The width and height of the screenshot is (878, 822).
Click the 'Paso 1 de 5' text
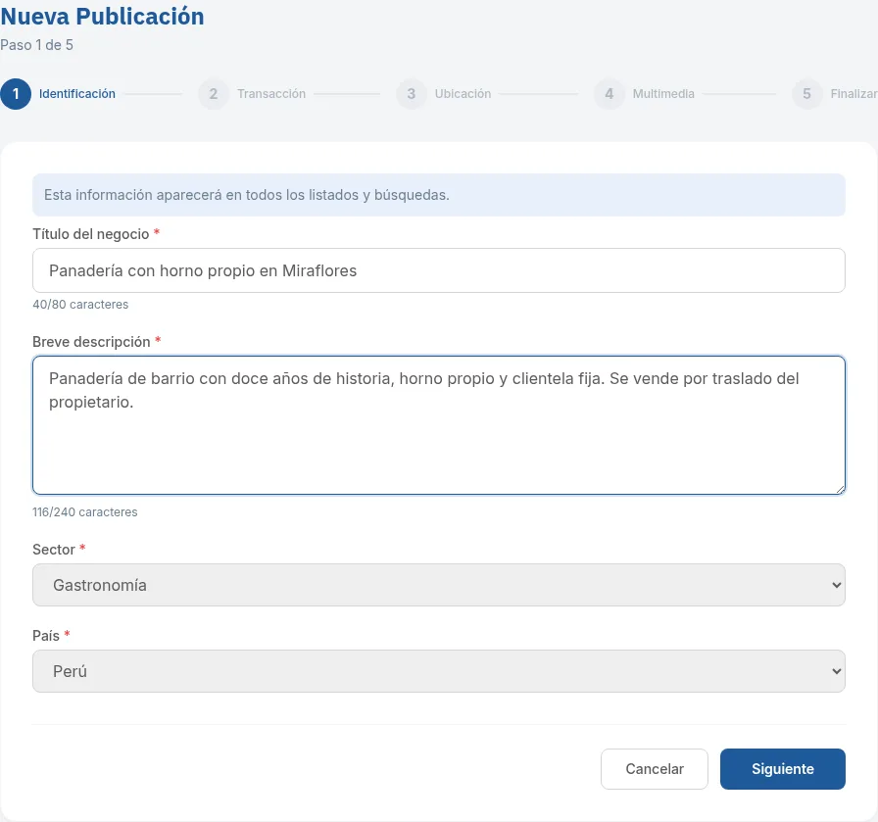pos(37,45)
